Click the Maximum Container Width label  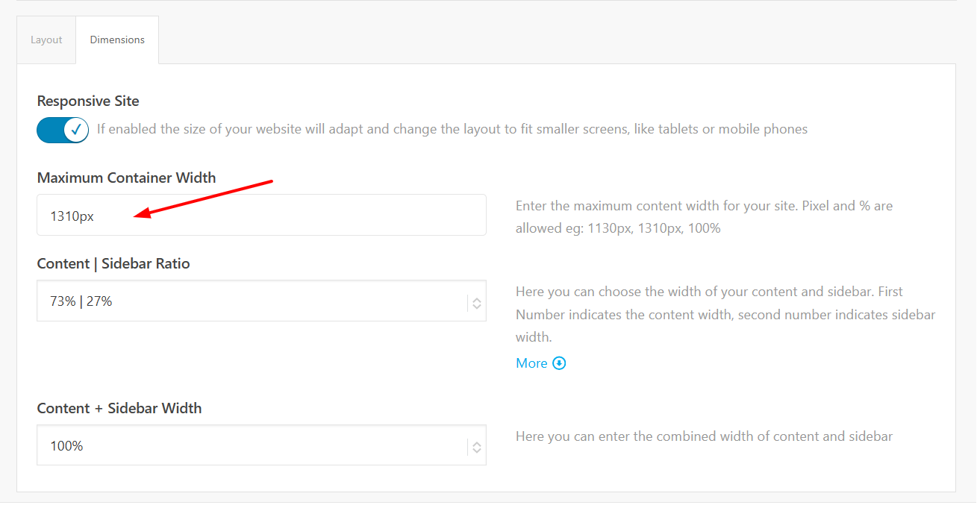126,178
